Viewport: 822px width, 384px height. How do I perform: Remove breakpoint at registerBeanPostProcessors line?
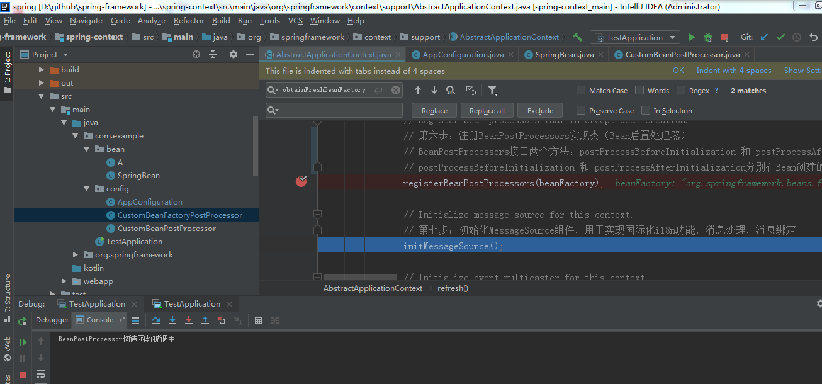[x=301, y=182]
